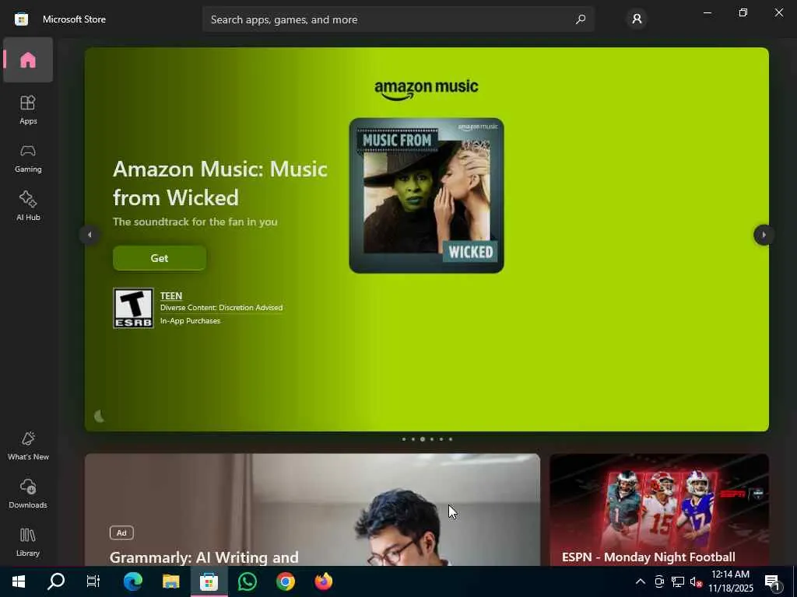Click 'In-App Purchases' text
The width and height of the screenshot is (797, 597).
pyautogui.click(x=190, y=321)
